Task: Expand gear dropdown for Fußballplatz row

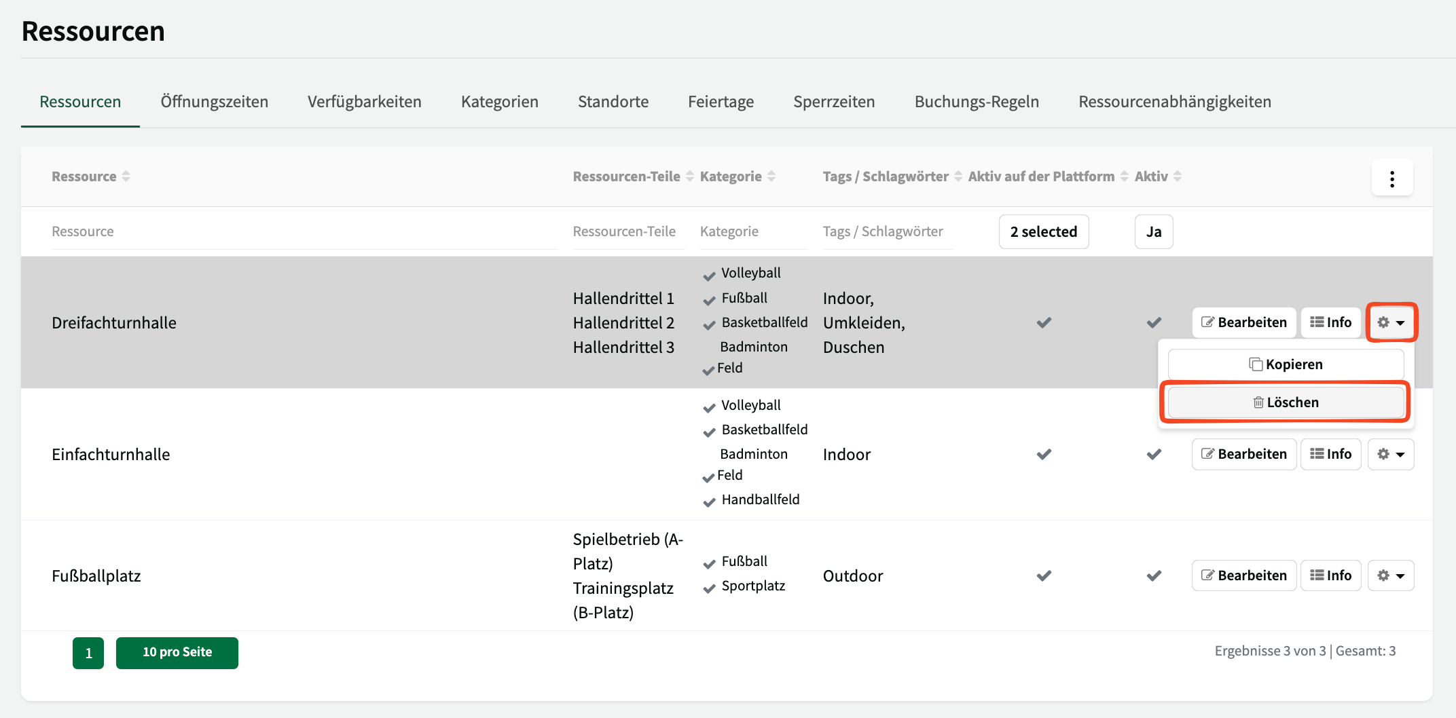Action: coord(1390,575)
